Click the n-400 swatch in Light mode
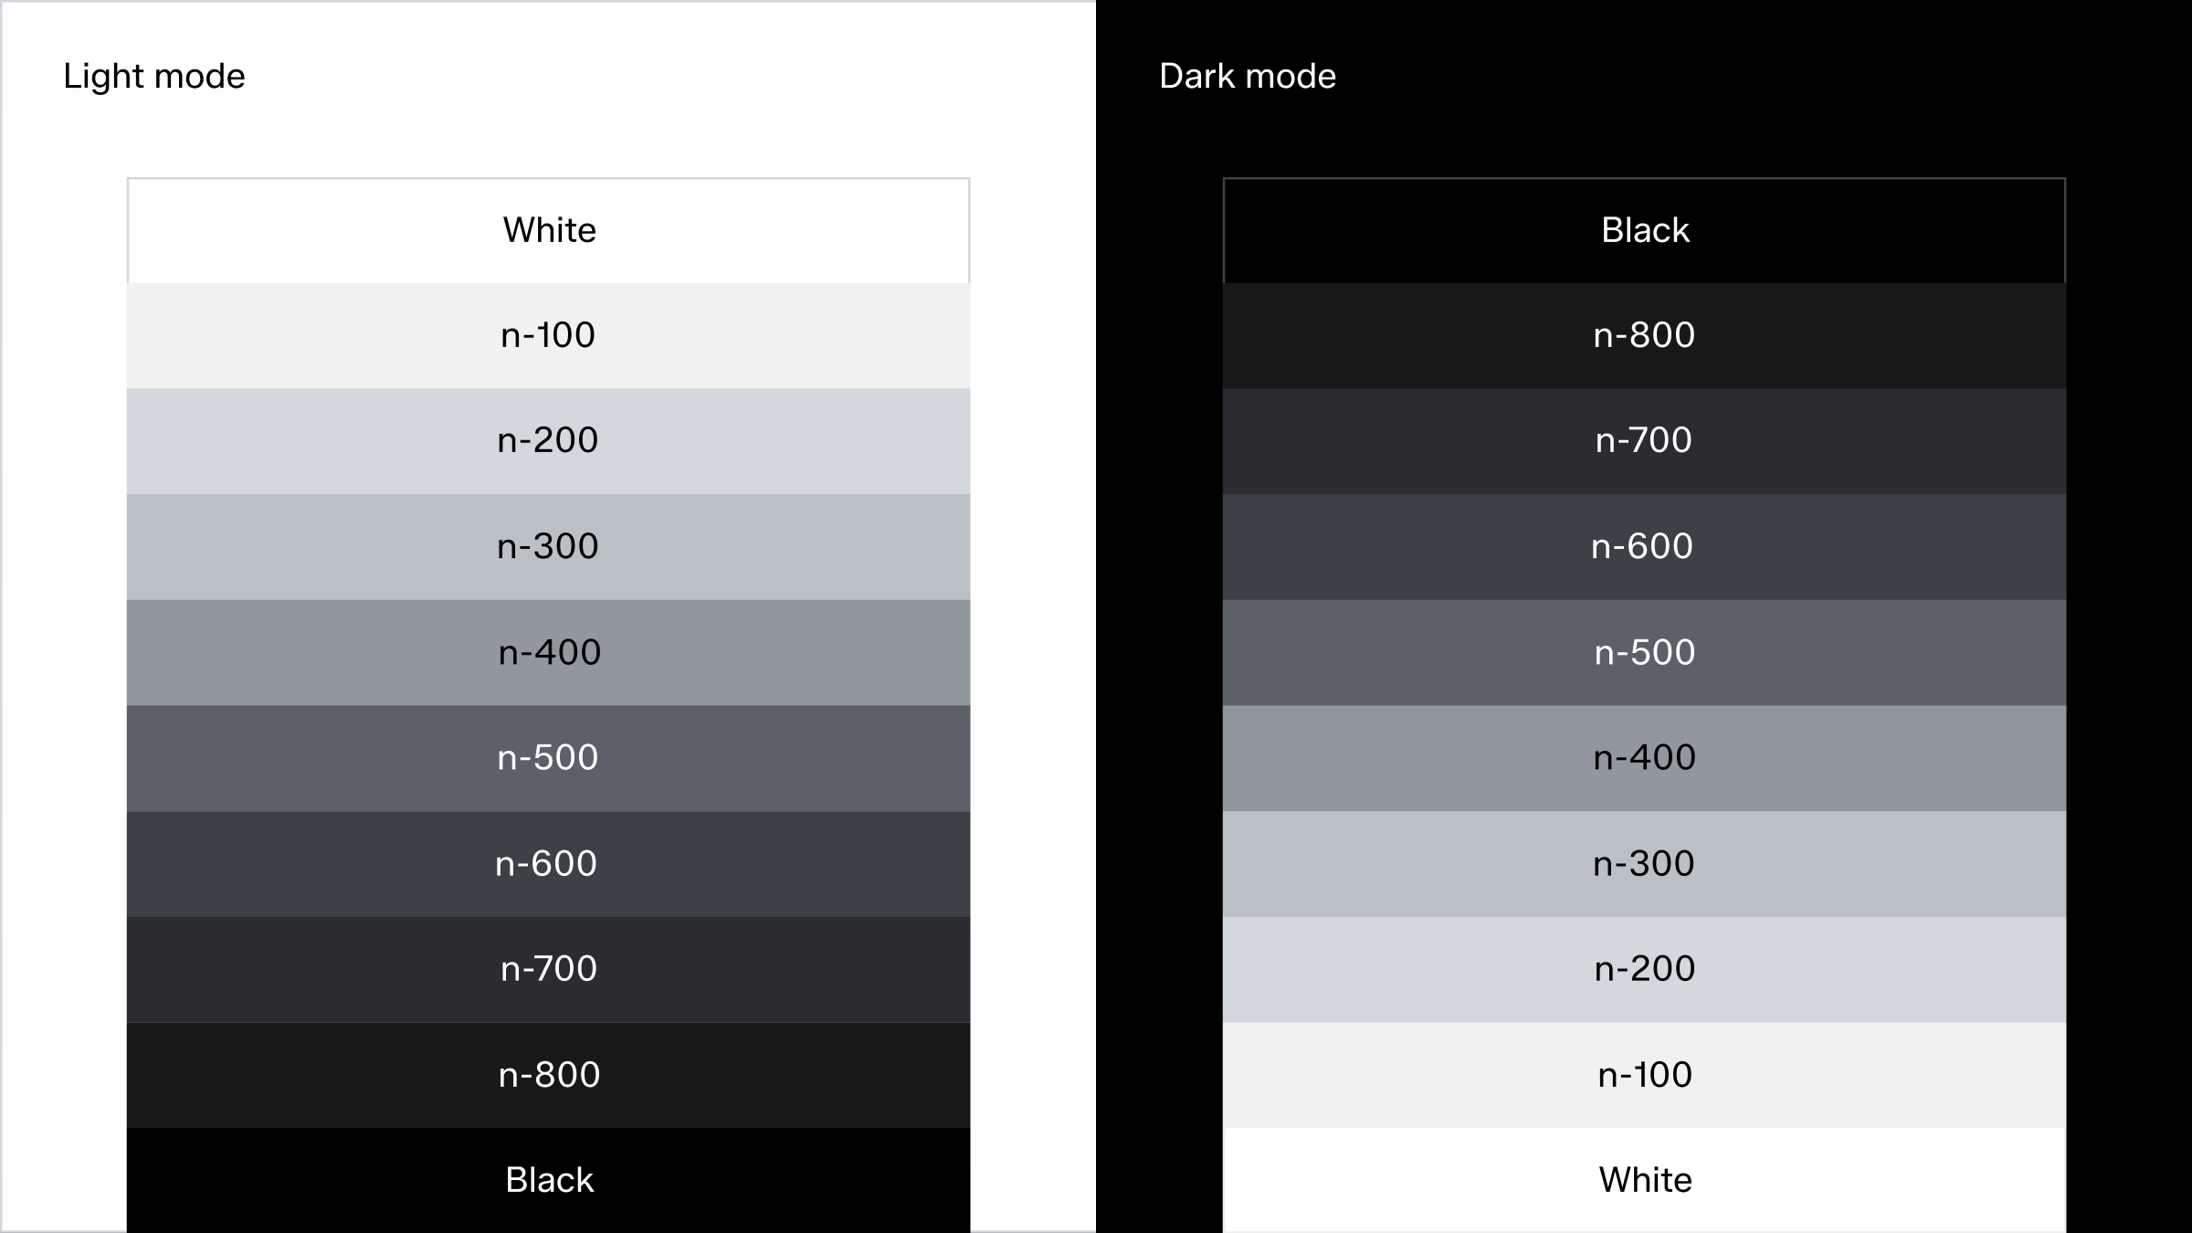 (548, 652)
